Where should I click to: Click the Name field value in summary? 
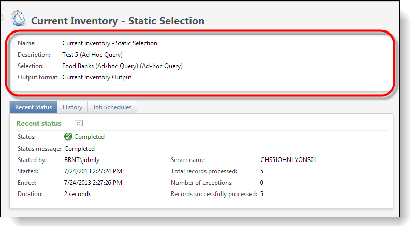110,43
